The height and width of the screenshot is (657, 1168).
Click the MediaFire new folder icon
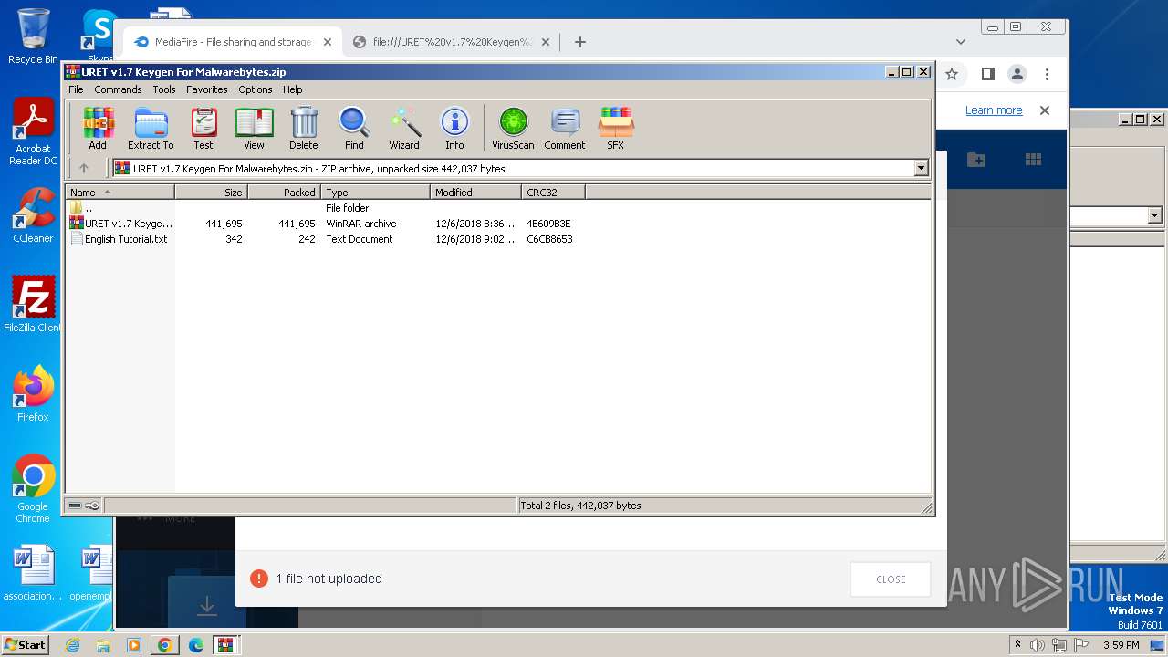click(976, 160)
